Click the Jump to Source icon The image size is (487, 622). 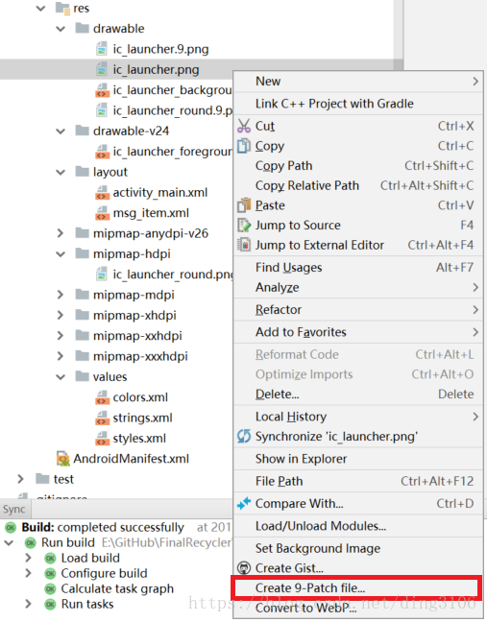click(244, 225)
